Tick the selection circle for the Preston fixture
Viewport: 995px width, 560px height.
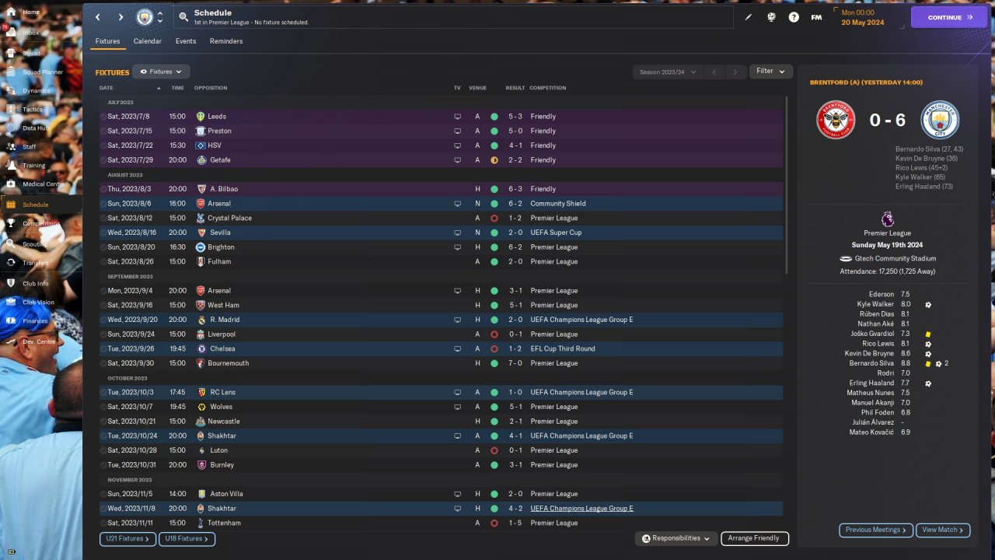(103, 131)
